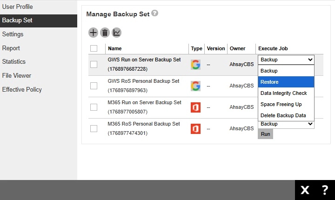Viewport: 335px width, 200px height.
Task: Click the Google icon for GWS Run on Server
Action: coord(195,65)
